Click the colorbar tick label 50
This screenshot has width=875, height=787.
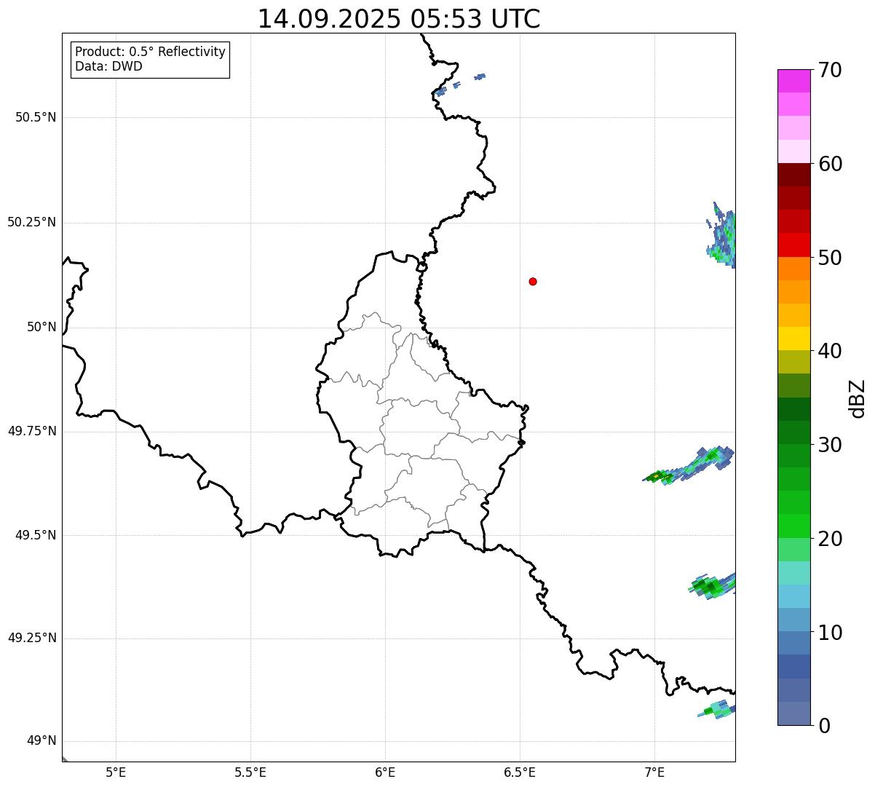click(831, 258)
